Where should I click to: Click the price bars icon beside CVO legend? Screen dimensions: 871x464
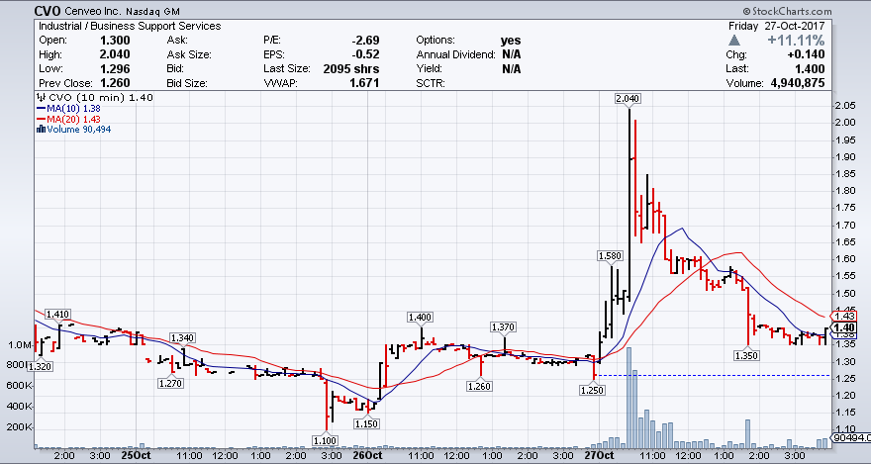[38, 98]
